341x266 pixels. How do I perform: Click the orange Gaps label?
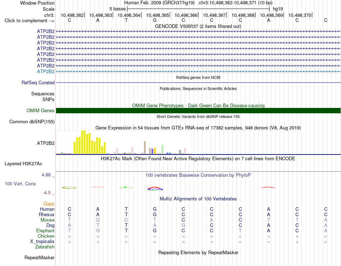(49, 204)
